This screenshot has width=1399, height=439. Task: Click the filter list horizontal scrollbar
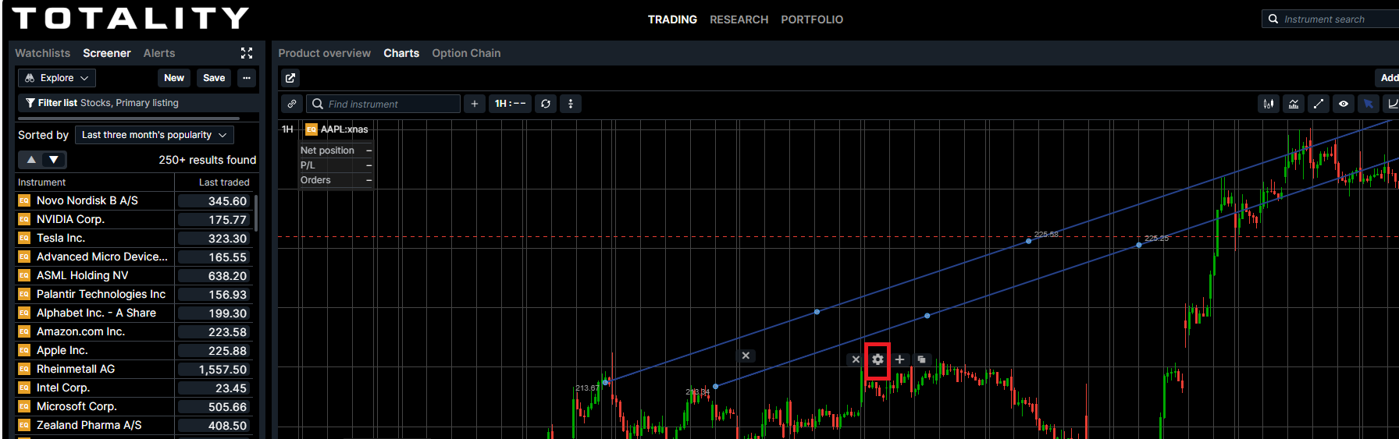pyautogui.click(x=129, y=119)
